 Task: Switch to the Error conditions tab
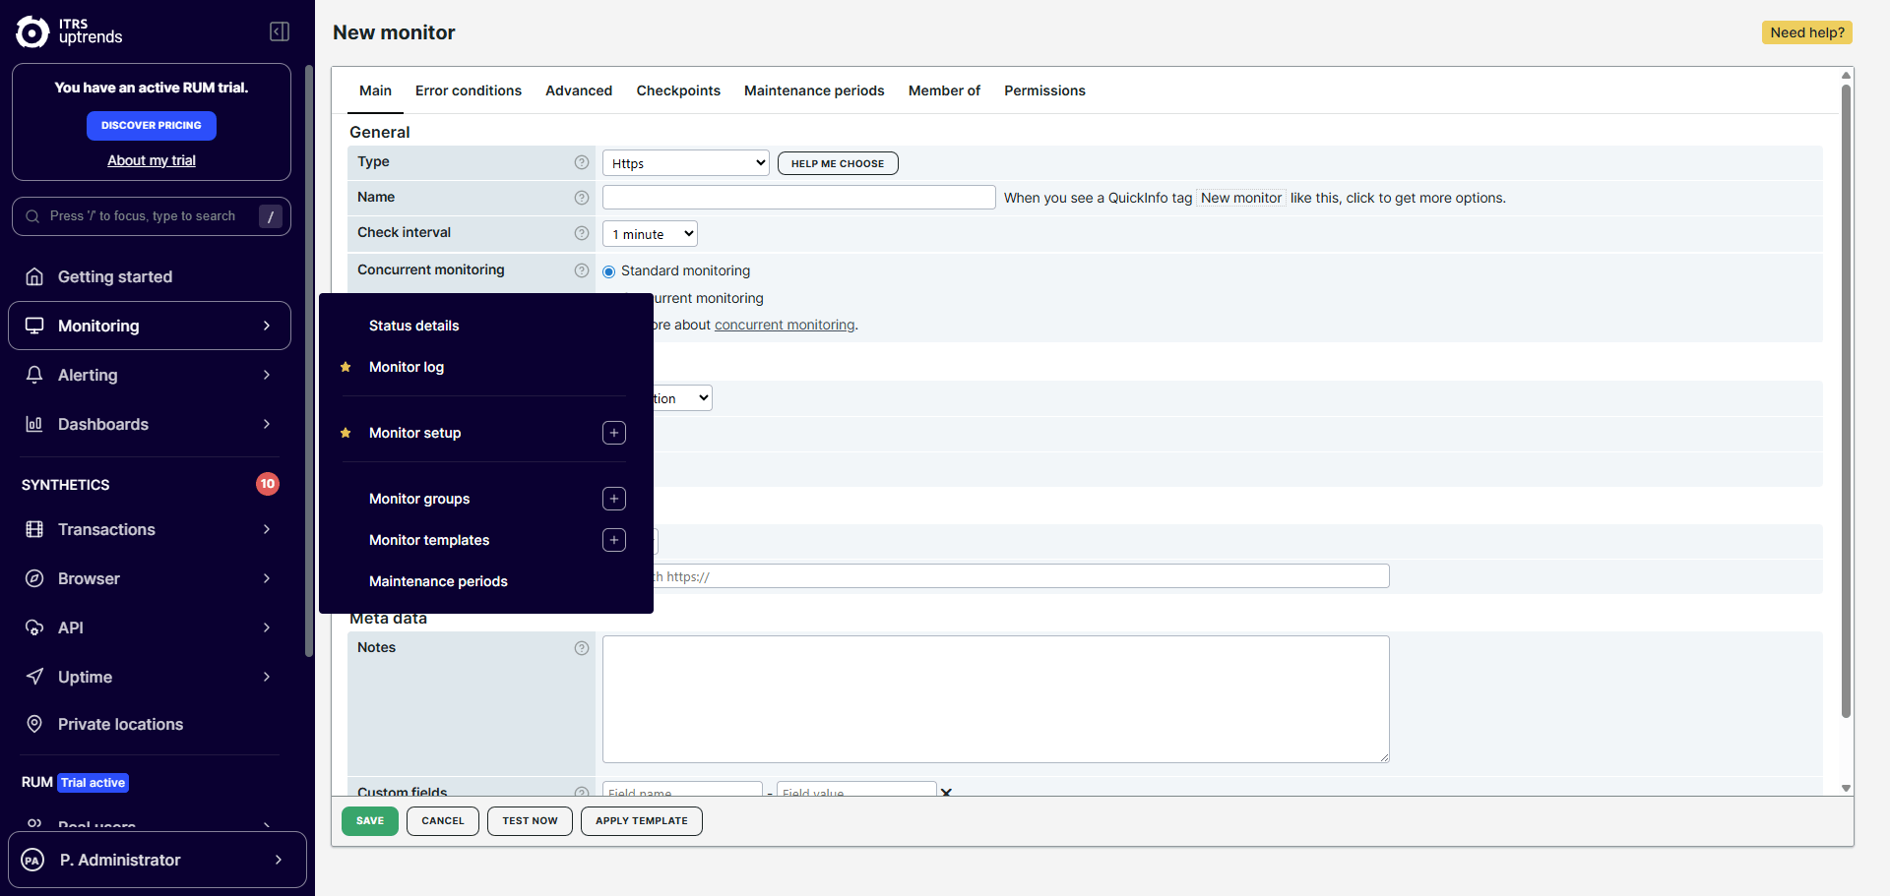tap(469, 90)
